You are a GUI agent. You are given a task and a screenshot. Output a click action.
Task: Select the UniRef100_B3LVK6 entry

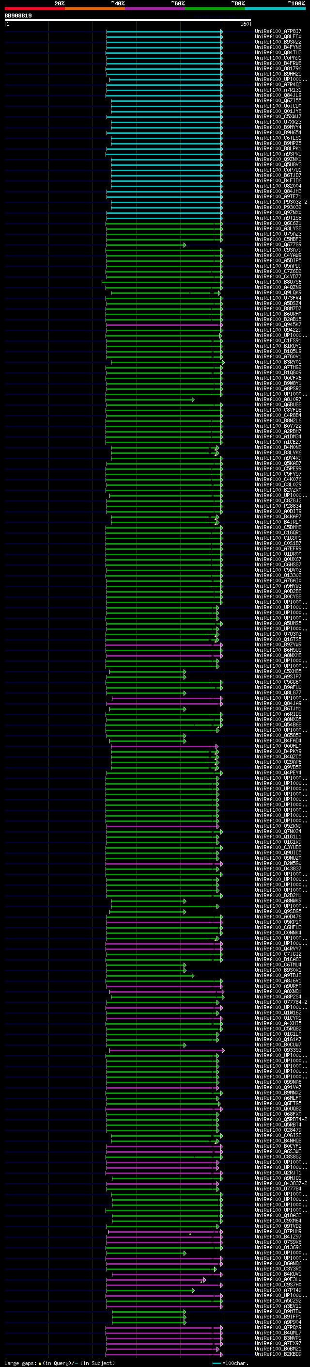278,452
